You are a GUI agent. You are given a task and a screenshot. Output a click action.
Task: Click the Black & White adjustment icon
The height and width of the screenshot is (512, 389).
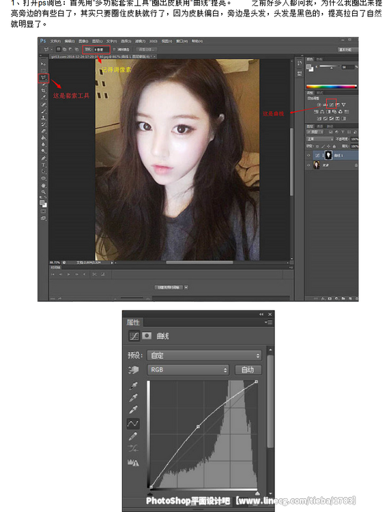click(x=329, y=112)
